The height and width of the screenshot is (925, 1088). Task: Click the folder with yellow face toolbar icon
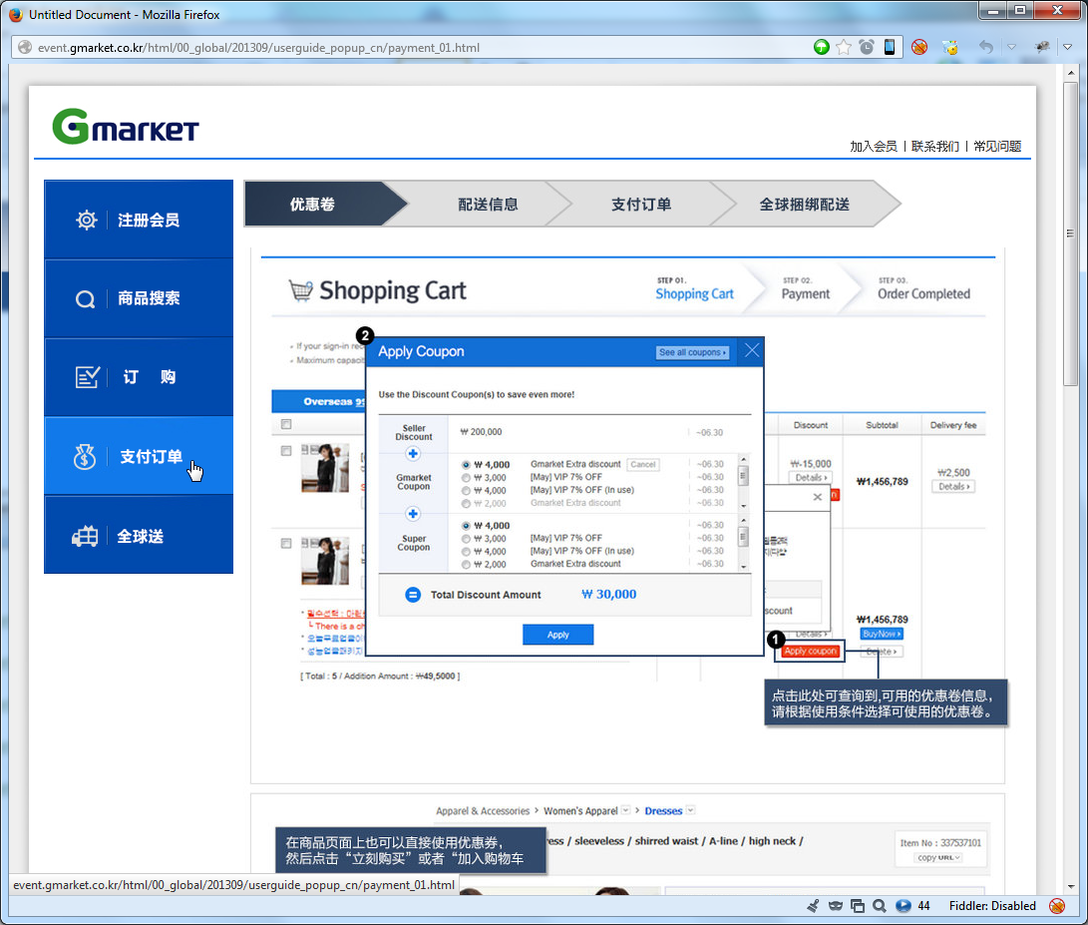click(x=950, y=47)
